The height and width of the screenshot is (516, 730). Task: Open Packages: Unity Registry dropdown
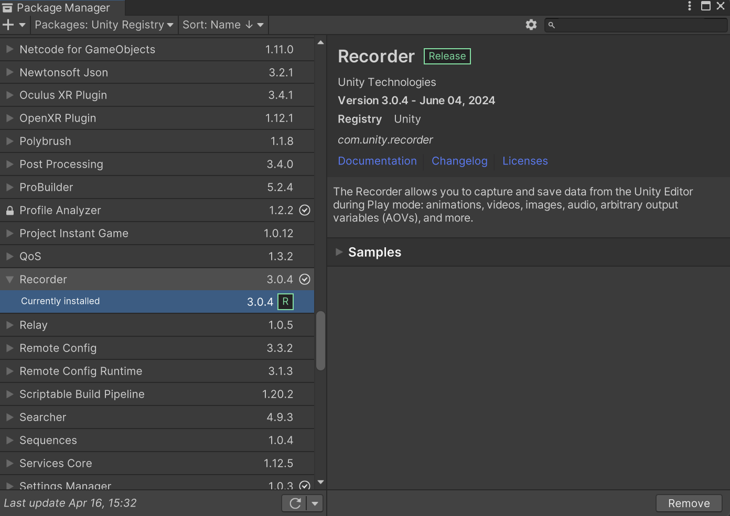[104, 25]
